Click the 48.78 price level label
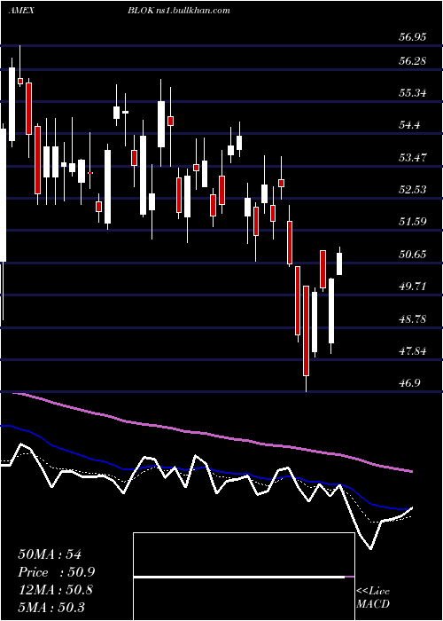 click(x=413, y=318)
